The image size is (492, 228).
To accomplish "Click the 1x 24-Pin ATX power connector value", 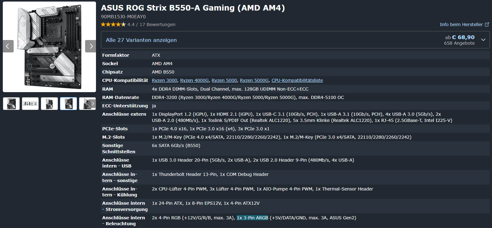I will 167,203.
